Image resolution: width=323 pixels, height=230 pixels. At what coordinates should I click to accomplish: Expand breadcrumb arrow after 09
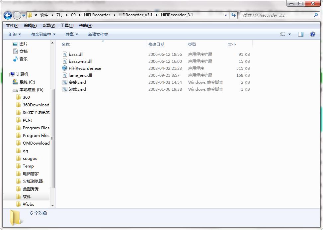[80, 15]
